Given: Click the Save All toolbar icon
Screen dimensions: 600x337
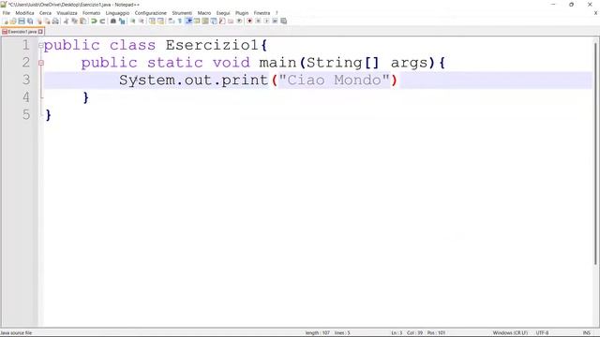Looking at the screenshot, I should [x=29, y=21].
